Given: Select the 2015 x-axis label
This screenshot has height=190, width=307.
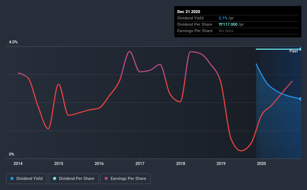Looking at the screenshot, I should (59, 163).
